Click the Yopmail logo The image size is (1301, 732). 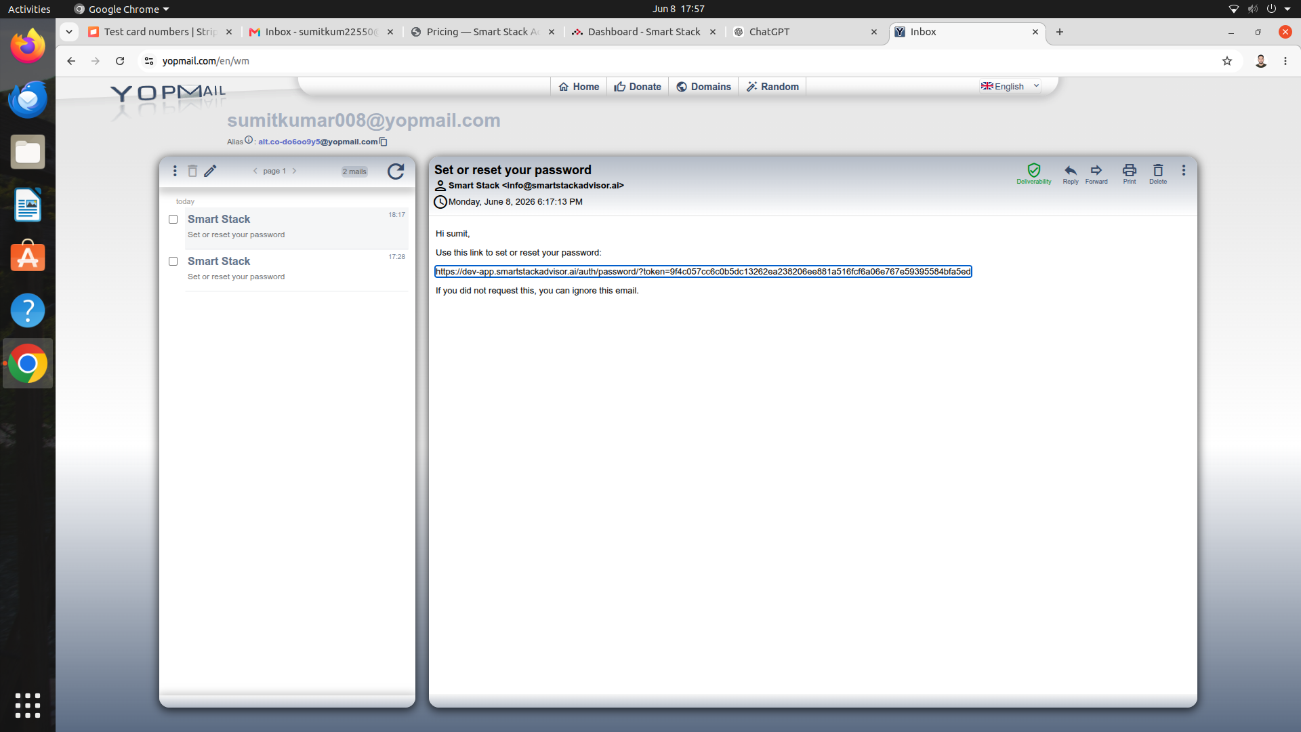click(167, 94)
